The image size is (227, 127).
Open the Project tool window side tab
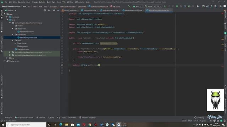(x=1, y=14)
